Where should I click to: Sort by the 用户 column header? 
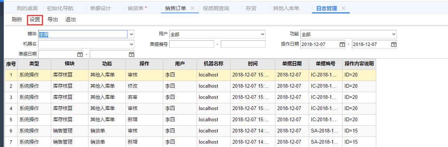point(180,64)
